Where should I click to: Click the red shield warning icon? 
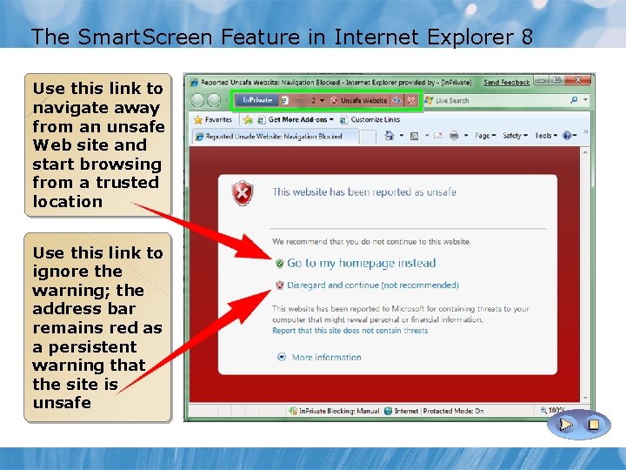pos(243,193)
